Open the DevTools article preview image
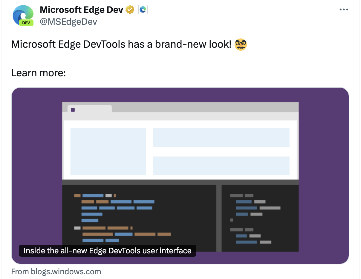Image resolution: width=361 pixels, height=279 pixels. (x=180, y=176)
